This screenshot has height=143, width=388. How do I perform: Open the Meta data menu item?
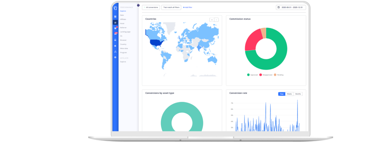click(x=124, y=48)
